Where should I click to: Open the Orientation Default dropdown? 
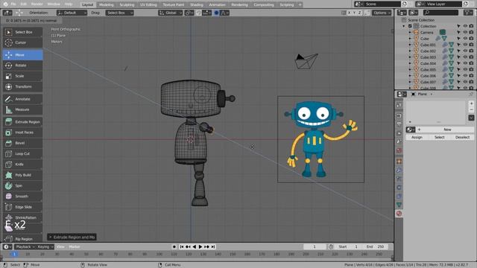click(72, 13)
